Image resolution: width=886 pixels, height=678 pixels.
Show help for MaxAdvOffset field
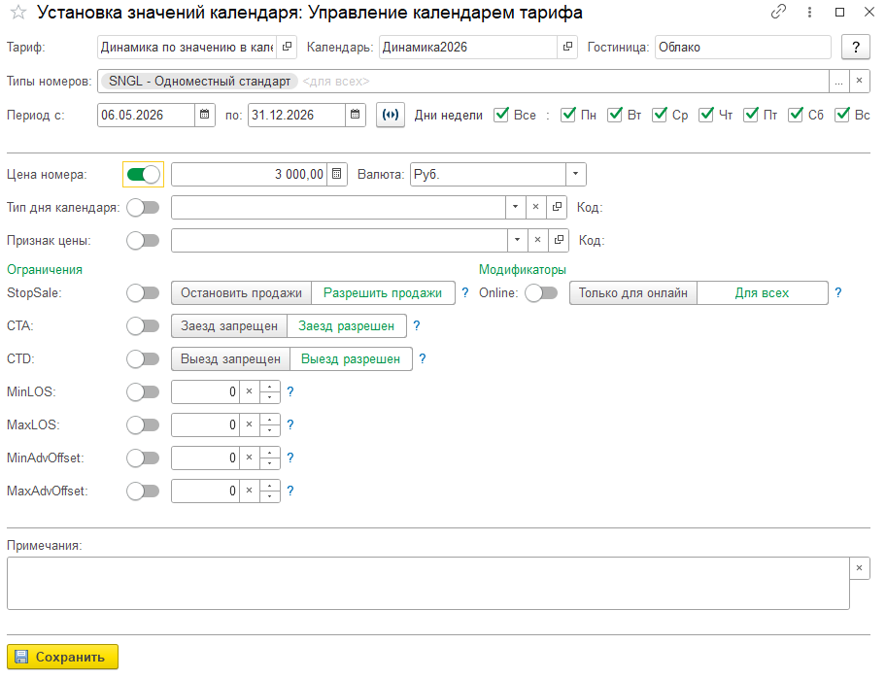pyautogui.click(x=290, y=491)
